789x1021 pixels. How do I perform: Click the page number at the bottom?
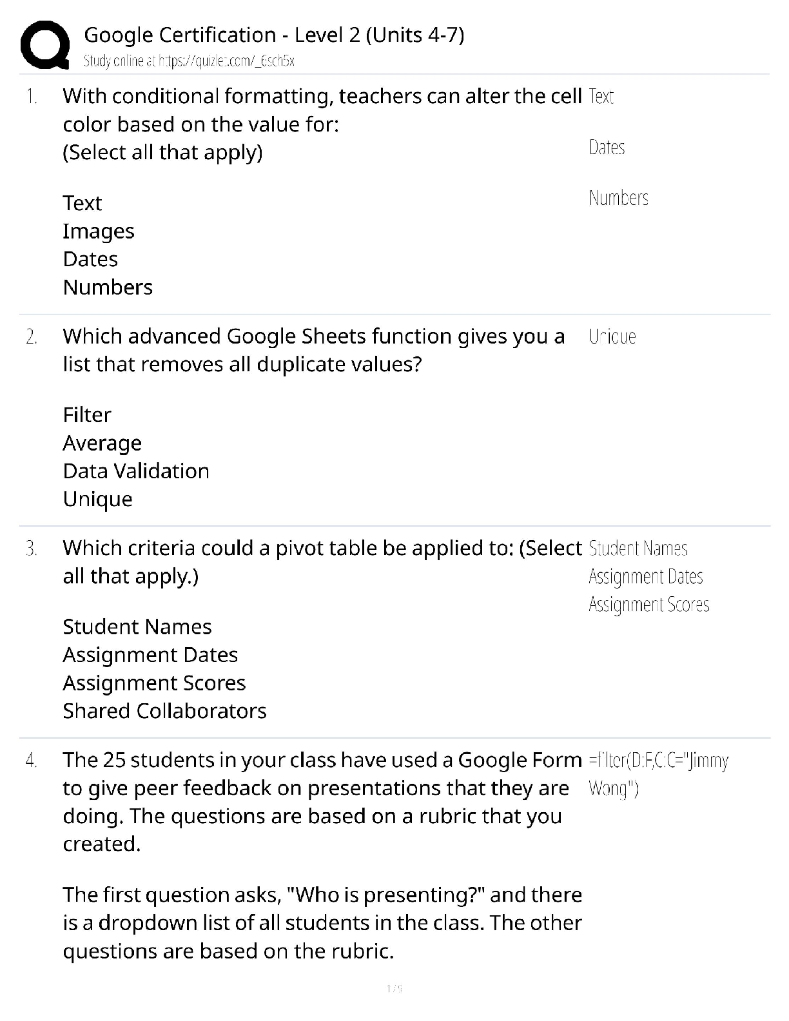point(394,988)
